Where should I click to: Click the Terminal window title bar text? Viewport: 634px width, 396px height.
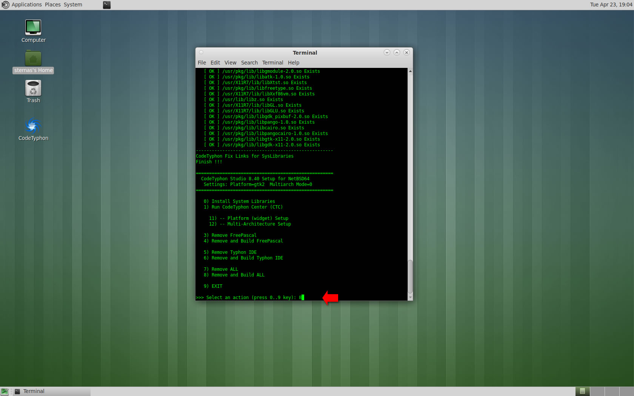(x=305, y=53)
